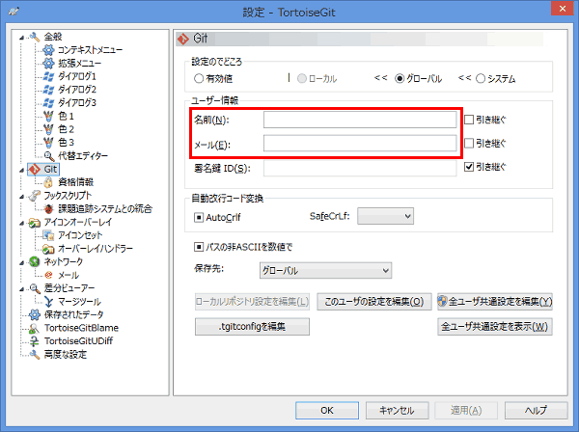Close the 設定 - TortoiseGit dialog
The height and width of the screenshot is (432, 579).
(562, 9)
